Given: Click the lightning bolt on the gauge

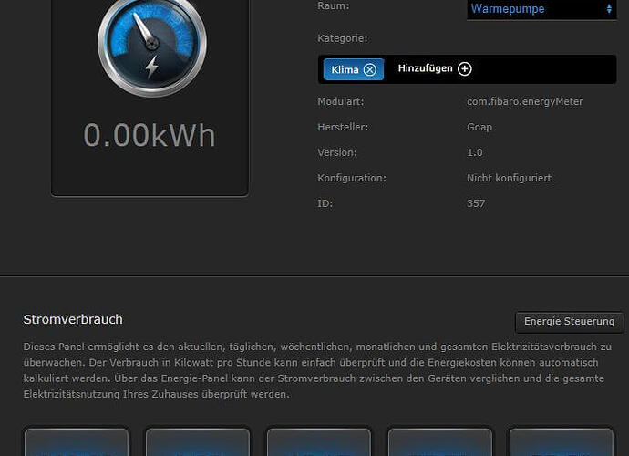Looking at the screenshot, I should pos(152,67).
